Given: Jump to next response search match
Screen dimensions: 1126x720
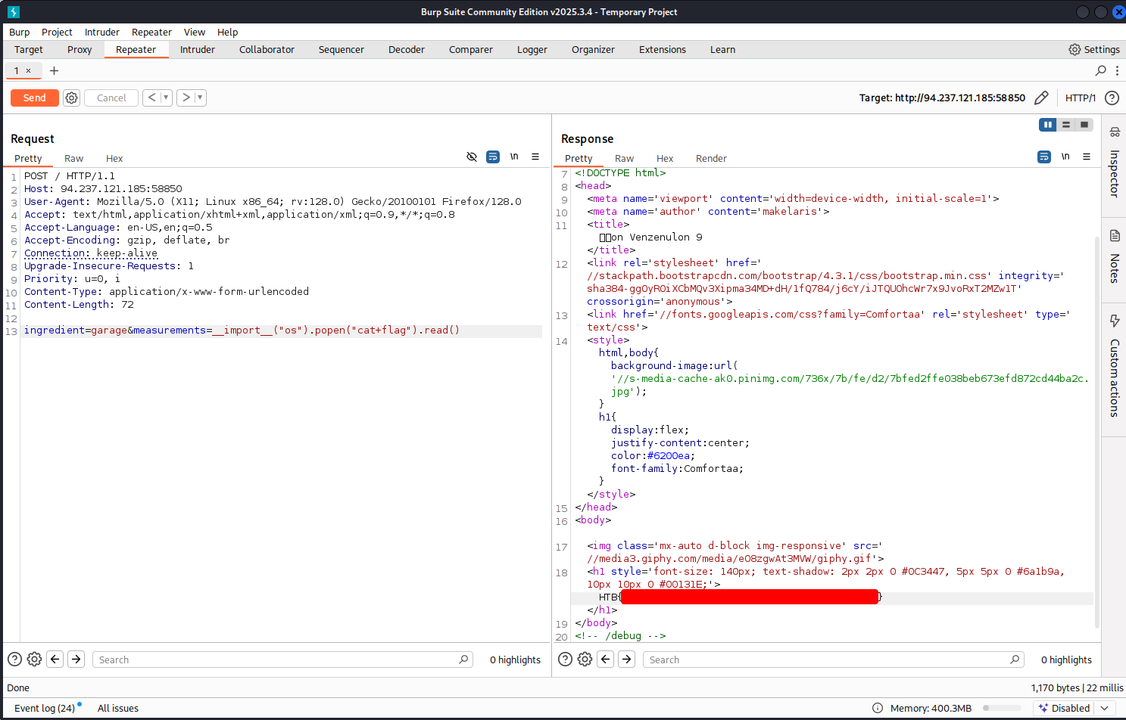Looking at the screenshot, I should coord(627,659).
